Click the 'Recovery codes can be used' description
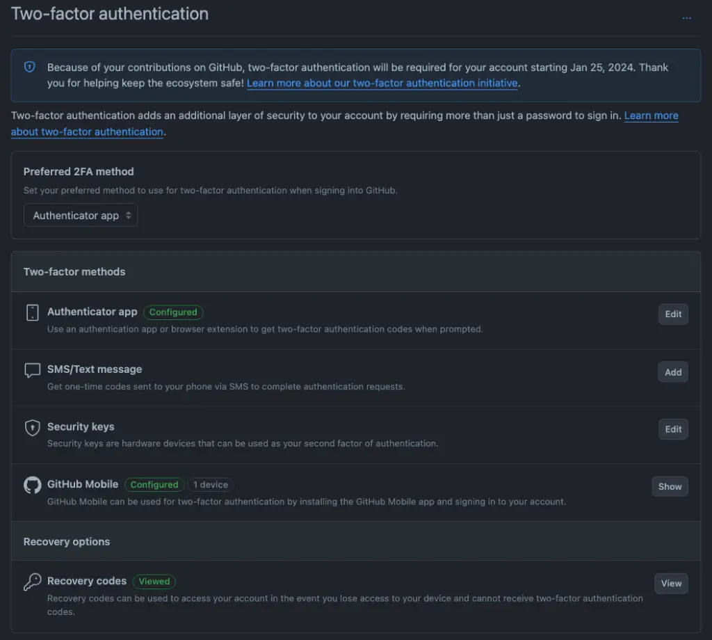The height and width of the screenshot is (640, 712). pos(345,605)
